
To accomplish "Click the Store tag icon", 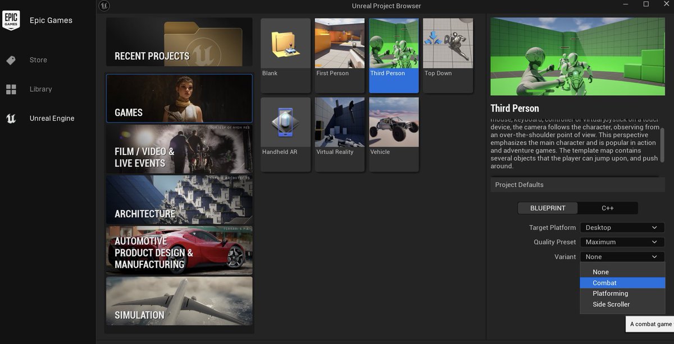I will click(11, 60).
